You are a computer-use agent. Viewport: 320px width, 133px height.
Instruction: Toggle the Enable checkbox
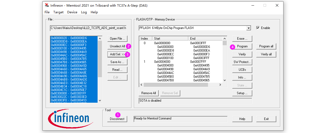click(x=258, y=28)
